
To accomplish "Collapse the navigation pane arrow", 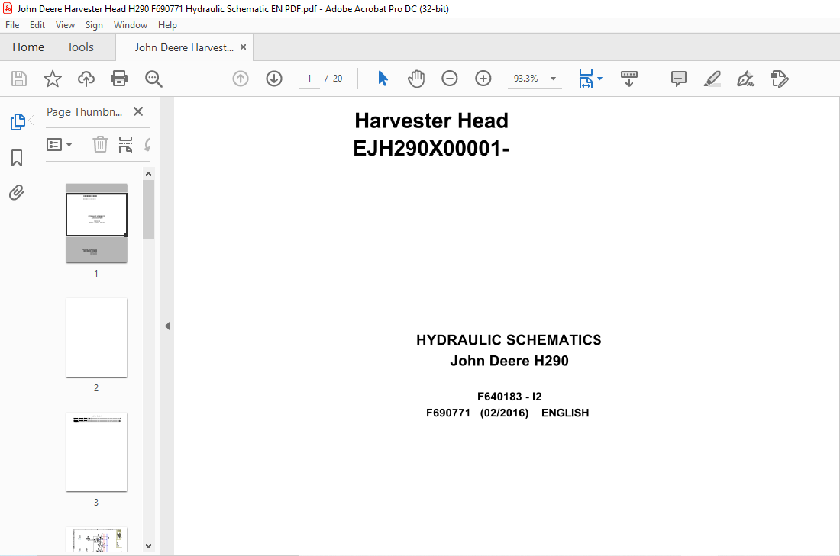I will pyautogui.click(x=167, y=326).
